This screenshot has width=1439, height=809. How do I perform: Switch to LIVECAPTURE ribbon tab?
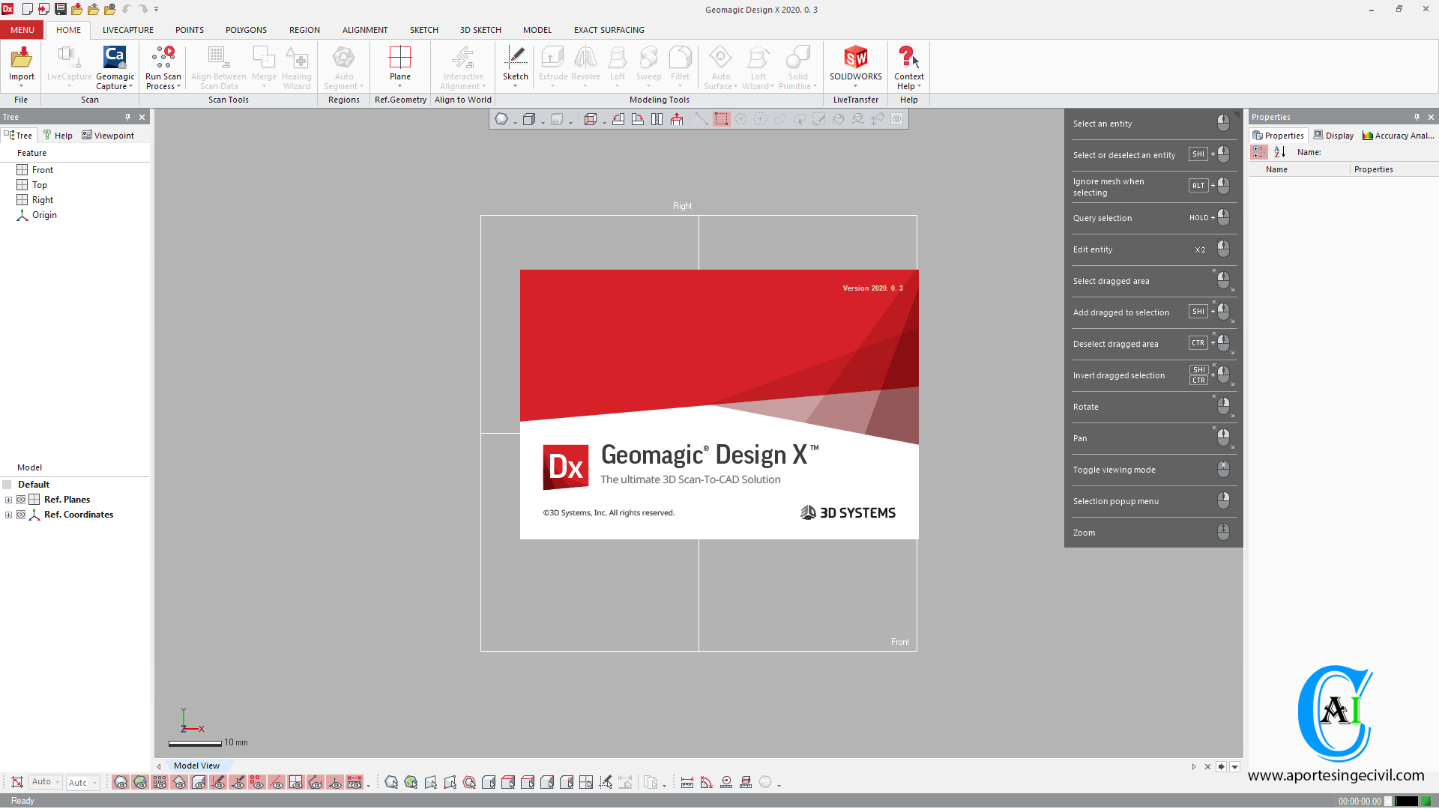[x=128, y=30]
